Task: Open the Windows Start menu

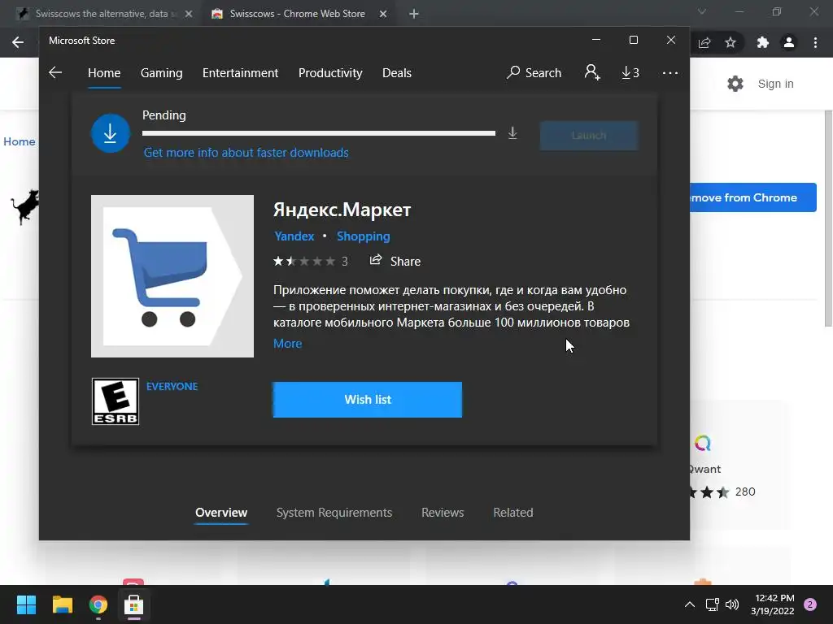Action: point(26,604)
